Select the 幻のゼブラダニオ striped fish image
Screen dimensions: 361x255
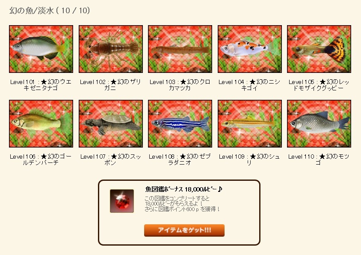pos(180,124)
